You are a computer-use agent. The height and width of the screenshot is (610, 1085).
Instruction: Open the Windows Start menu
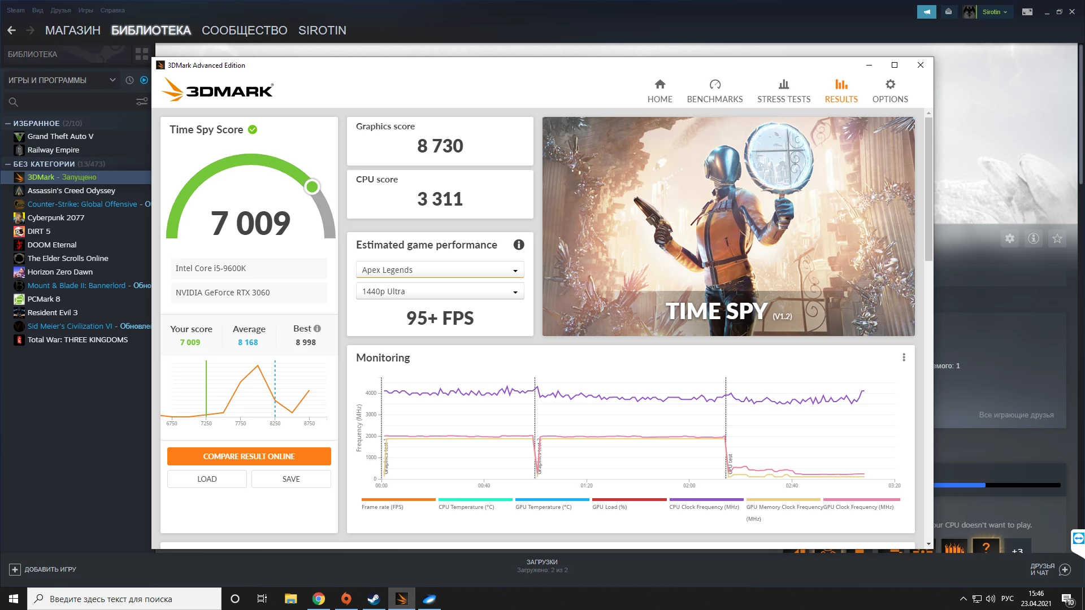[x=14, y=599]
